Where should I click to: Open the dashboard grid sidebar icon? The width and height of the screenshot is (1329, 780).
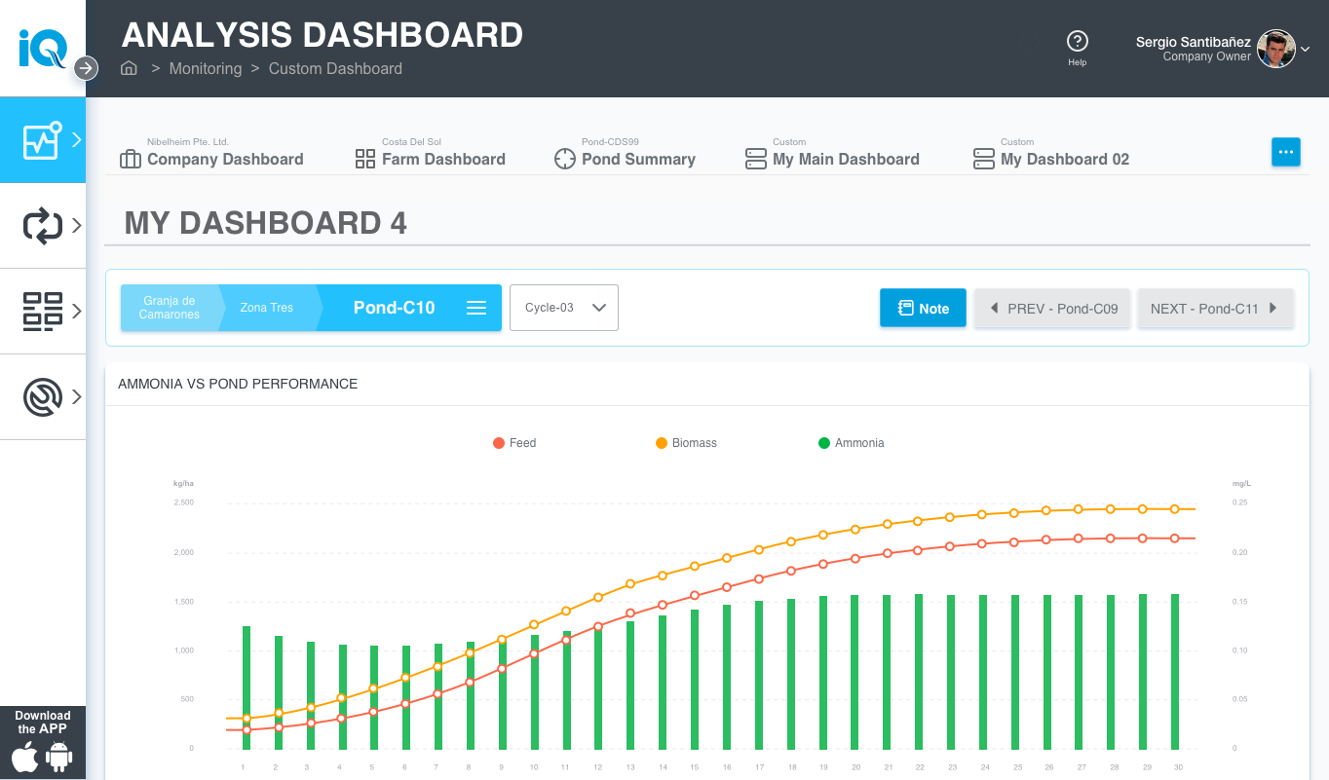[x=43, y=312]
